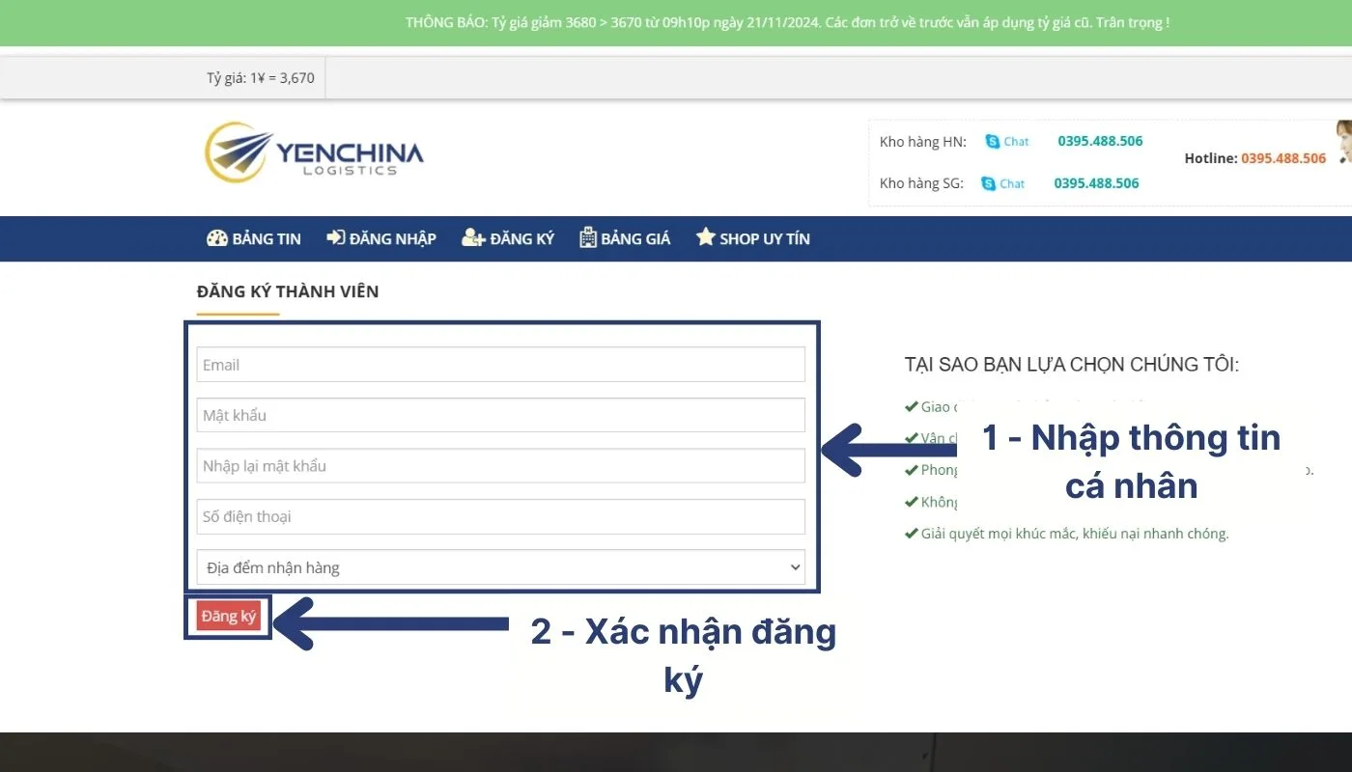Image resolution: width=1352 pixels, height=772 pixels.
Task: Click the Skype icon for Kho hàng HN
Action: 992,141
